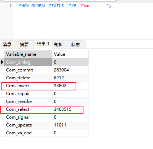Select the Com_xa_end cell
This screenshot has width=153, height=149.
point(28,133)
